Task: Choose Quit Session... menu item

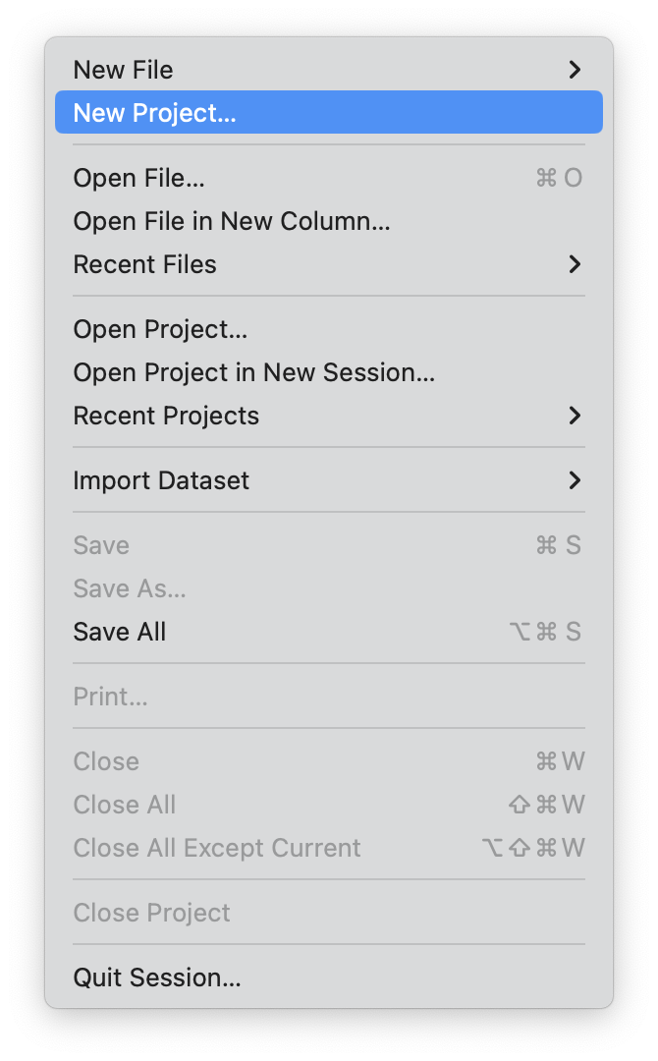Action: pyautogui.click(x=157, y=977)
